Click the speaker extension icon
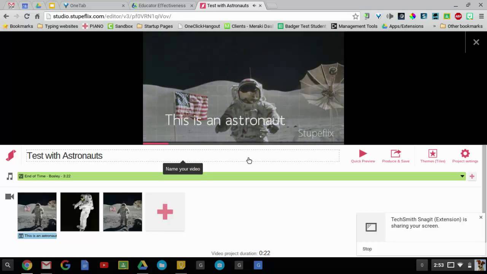 pos(390,16)
